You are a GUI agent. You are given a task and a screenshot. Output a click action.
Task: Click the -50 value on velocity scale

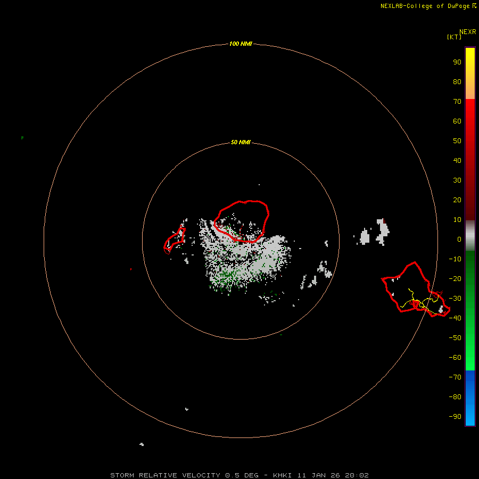tap(455, 338)
